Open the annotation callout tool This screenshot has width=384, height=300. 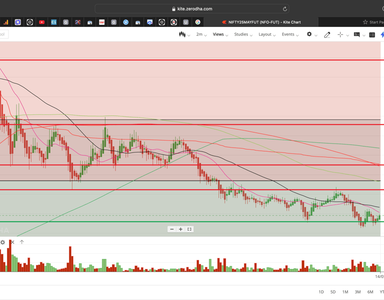coord(356,34)
